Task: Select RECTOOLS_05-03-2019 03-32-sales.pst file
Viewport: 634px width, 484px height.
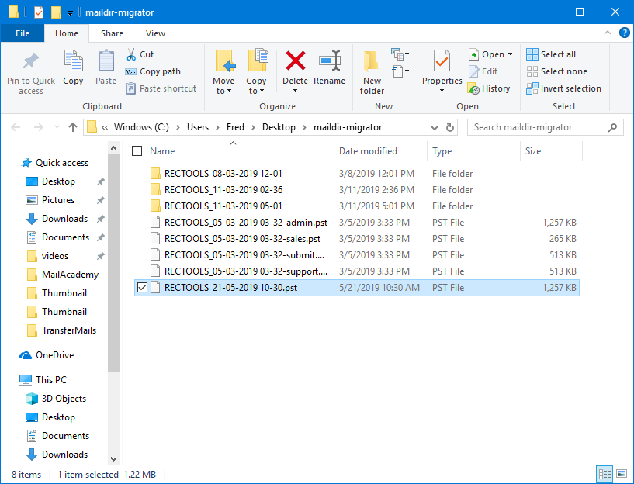Action: (x=243, y=239)
